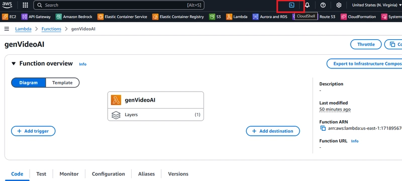Switch to Template view toggle
The width and height of the screenshot is (402, 181).
coord(62,82)
